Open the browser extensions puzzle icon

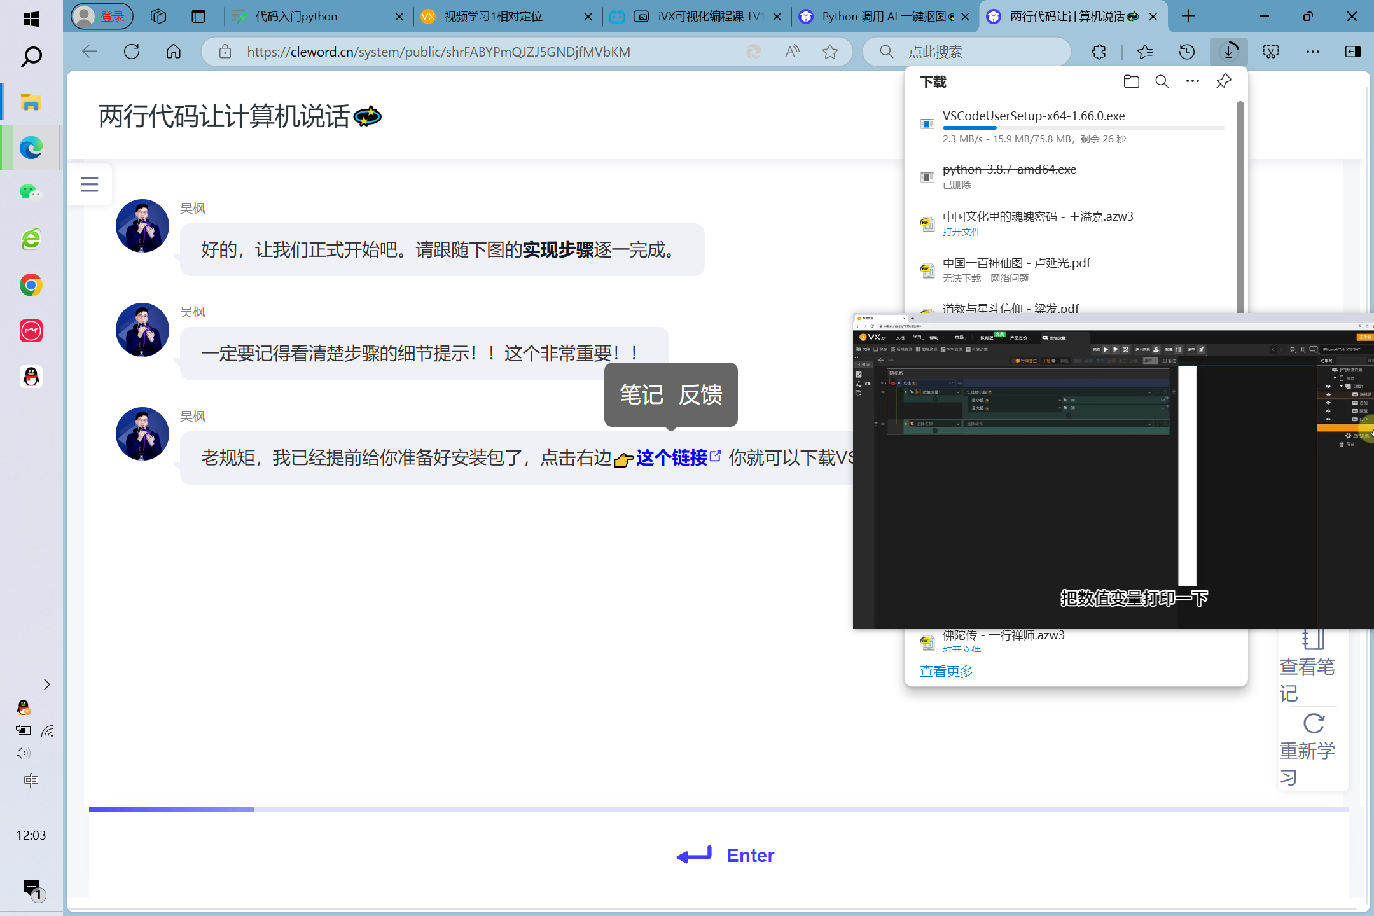(1099, 52)
